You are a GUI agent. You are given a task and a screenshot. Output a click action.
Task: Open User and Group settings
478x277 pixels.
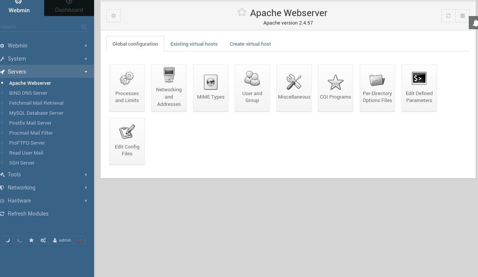coord(252,88)
